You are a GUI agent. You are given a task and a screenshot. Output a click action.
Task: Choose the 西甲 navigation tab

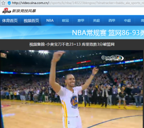point(112,21)
